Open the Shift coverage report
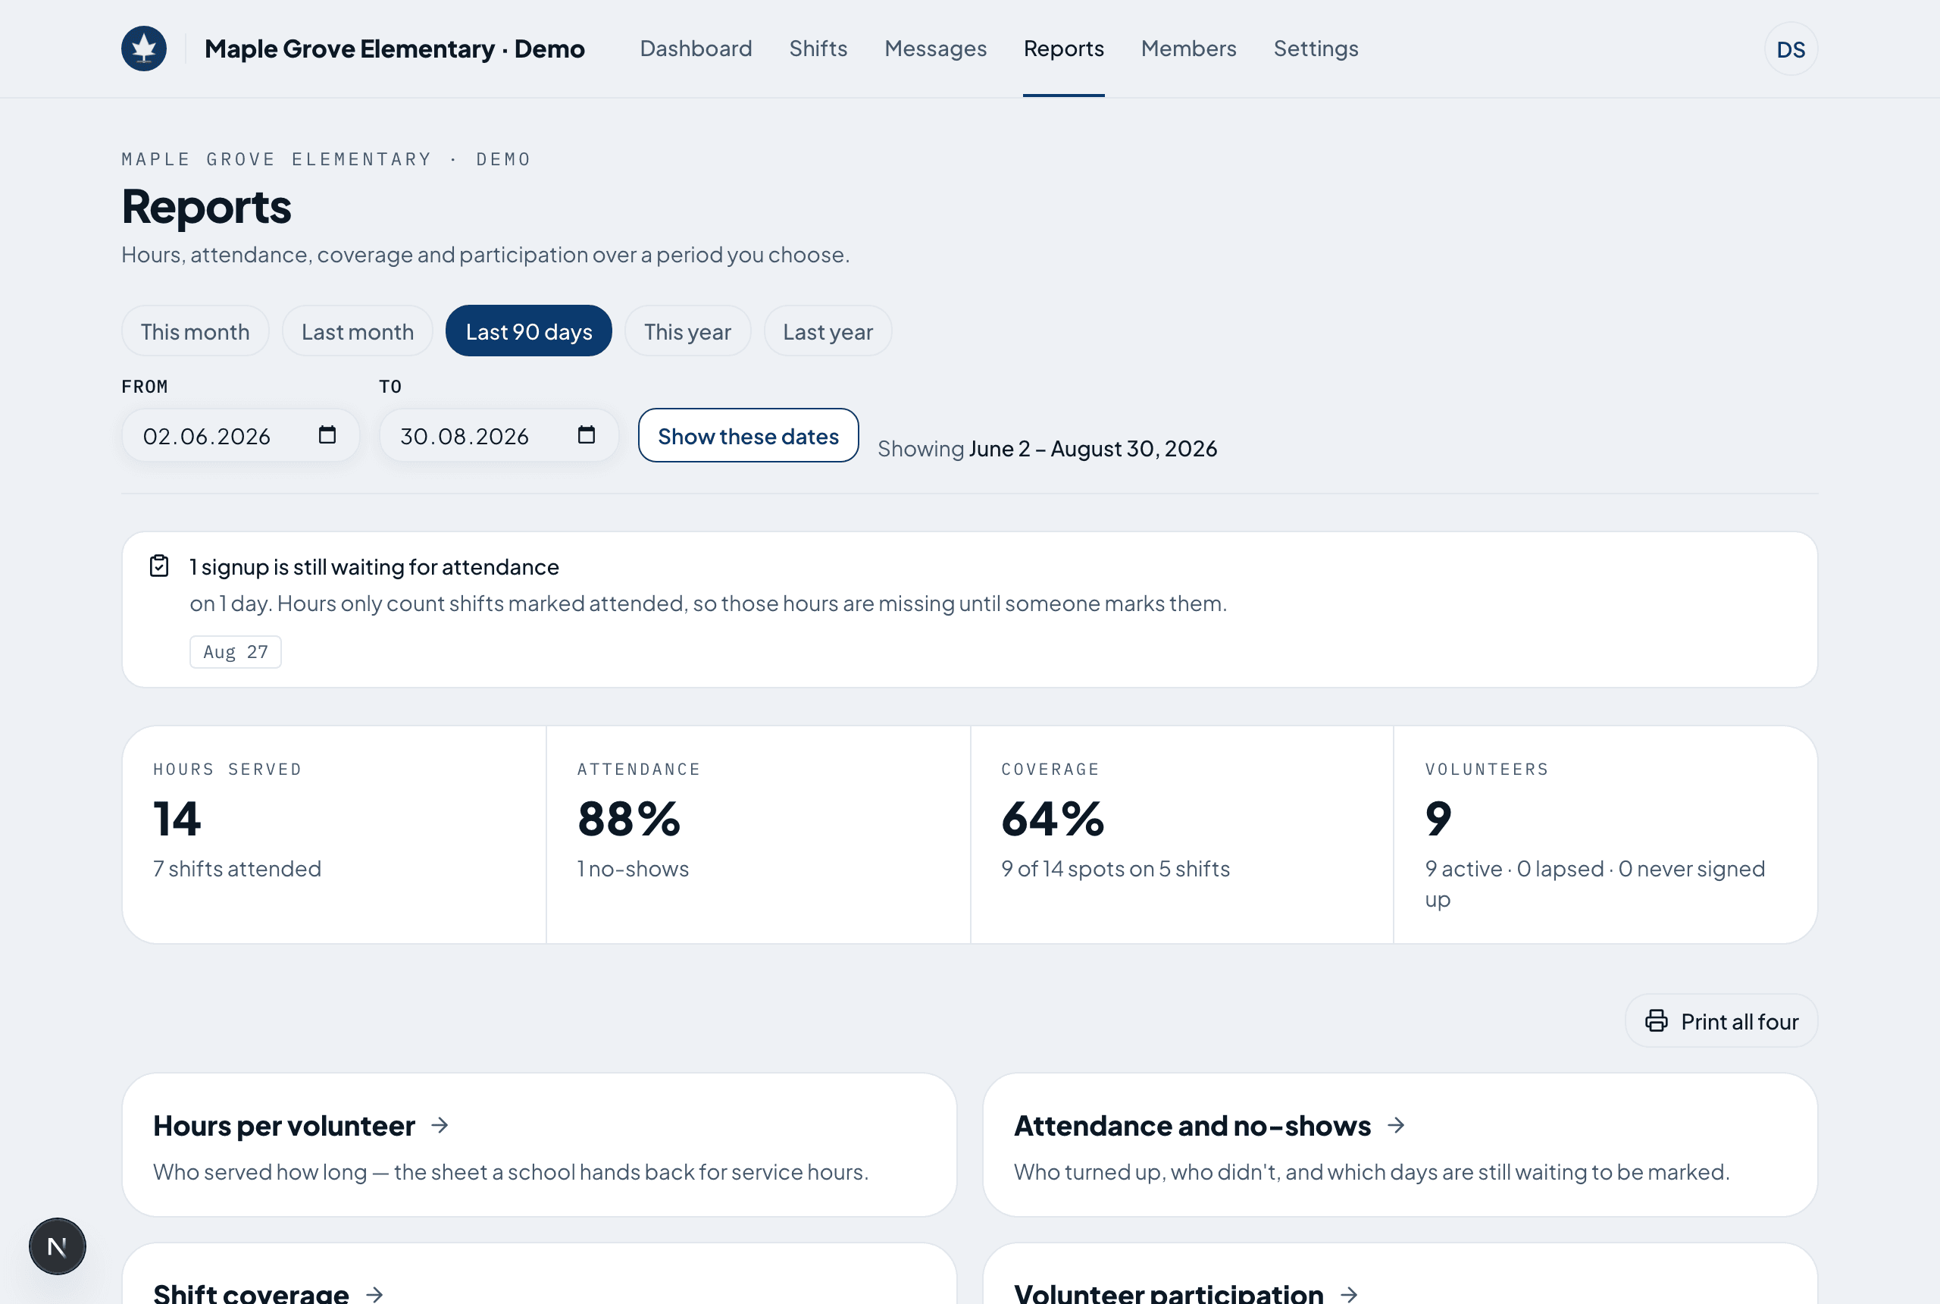This screenshot has height=1304, width=1940. 540,1273
